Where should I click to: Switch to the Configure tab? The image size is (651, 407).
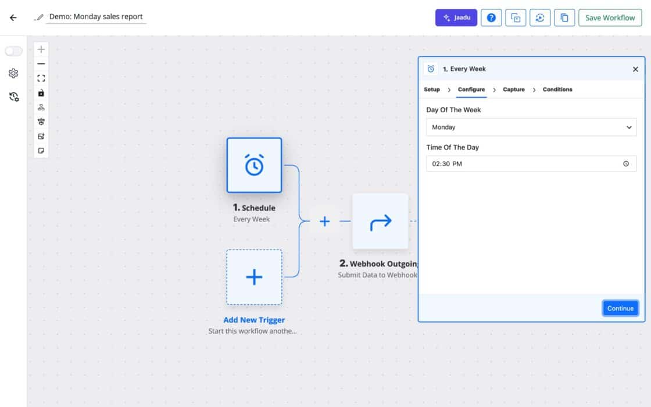click(471, 90)
